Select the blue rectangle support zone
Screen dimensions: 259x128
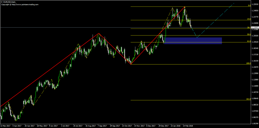point(193,41)
